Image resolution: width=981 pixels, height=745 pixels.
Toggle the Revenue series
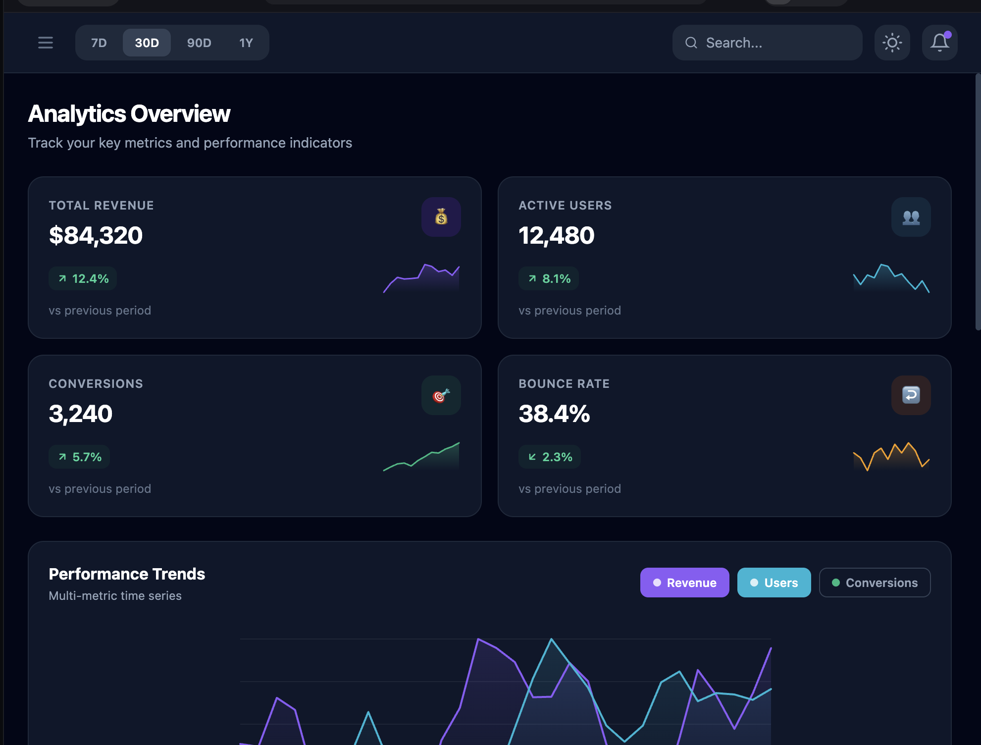(684, 583)
